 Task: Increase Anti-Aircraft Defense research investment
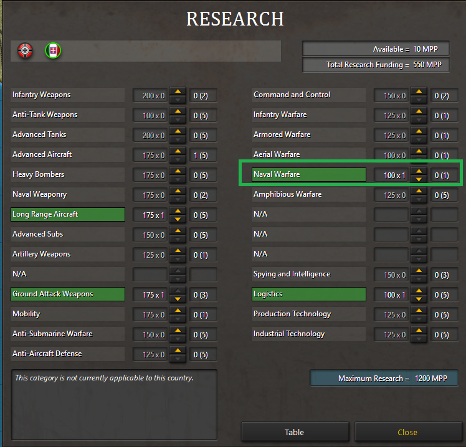point(178,351)
